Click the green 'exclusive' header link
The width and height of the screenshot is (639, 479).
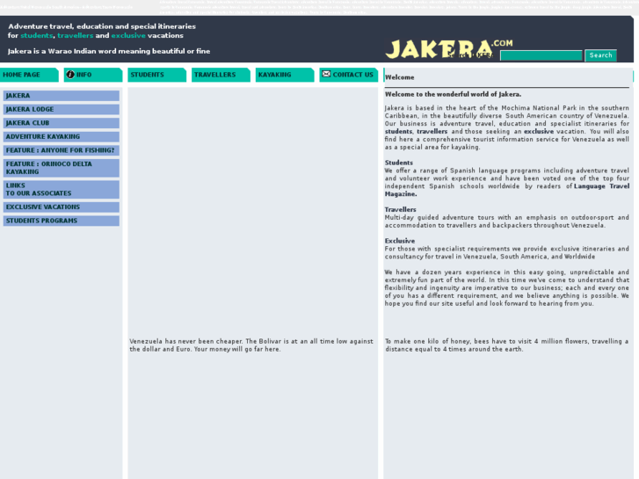click(128, 35)
